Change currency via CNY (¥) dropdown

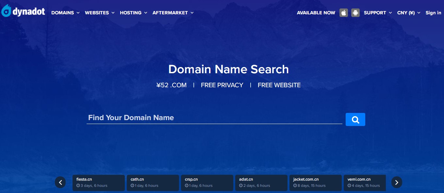click(409, 13)
